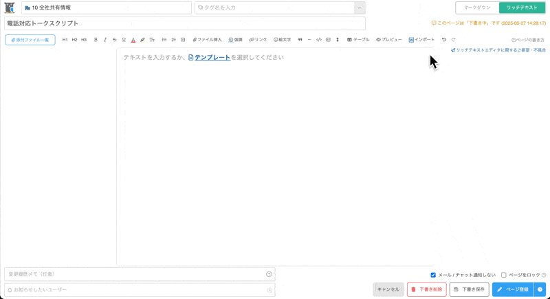Click the redo arrow icon
This screenshot has height=299, width=550.
tap(454, 40)
